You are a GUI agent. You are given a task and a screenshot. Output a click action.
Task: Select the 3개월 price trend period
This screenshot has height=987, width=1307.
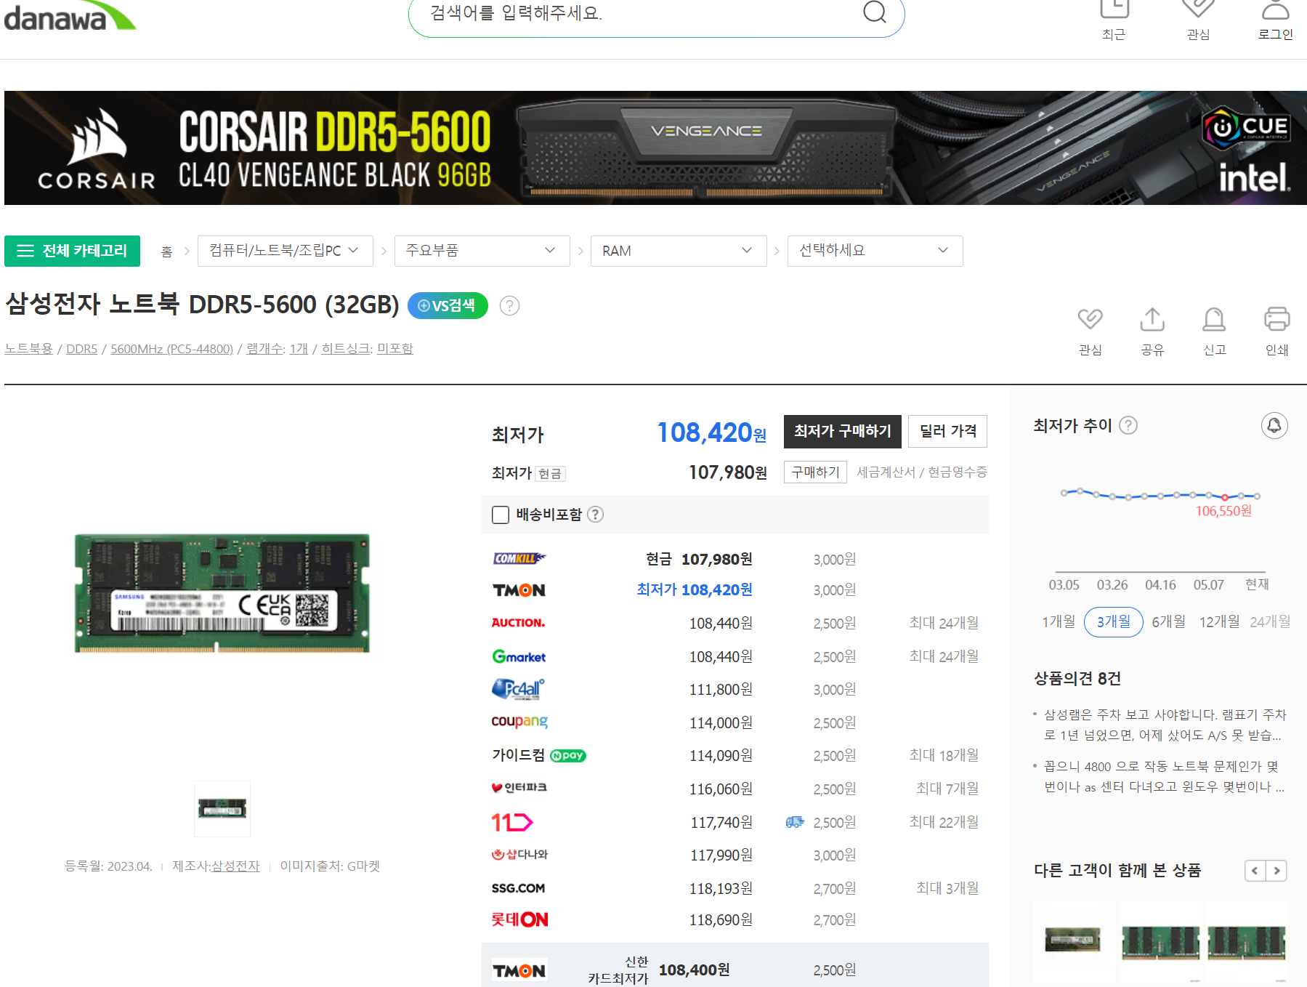click(1114, 622)
